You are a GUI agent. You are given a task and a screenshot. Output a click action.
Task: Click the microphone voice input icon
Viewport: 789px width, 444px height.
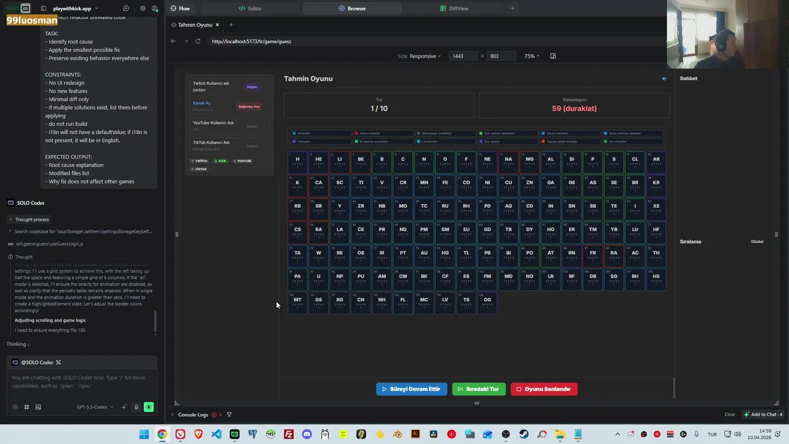pos(136,407)
